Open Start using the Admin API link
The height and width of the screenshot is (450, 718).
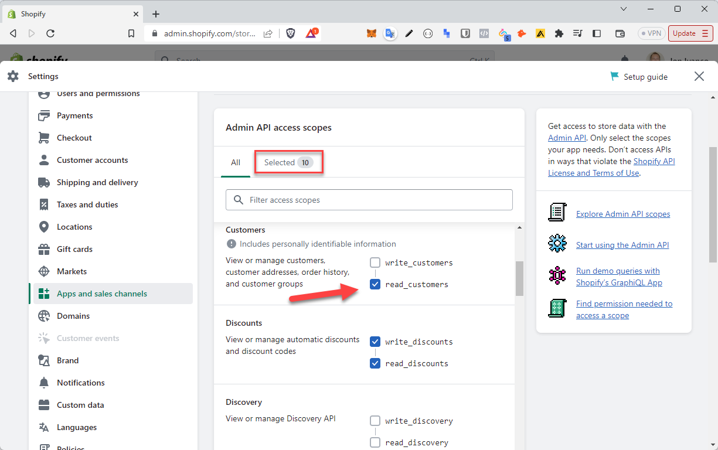622,245
